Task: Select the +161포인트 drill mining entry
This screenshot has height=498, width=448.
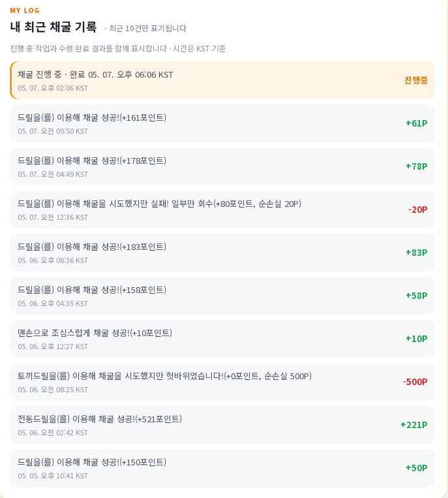Action: (x=222, y=123)
